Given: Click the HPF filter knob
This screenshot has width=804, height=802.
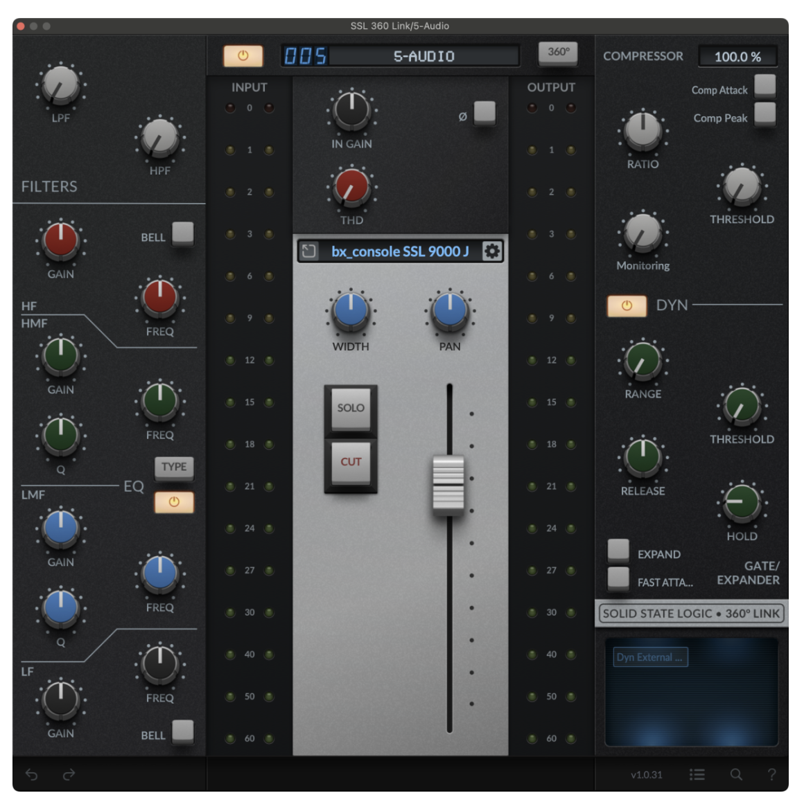Looking at the screenshot, I should 159,139.
